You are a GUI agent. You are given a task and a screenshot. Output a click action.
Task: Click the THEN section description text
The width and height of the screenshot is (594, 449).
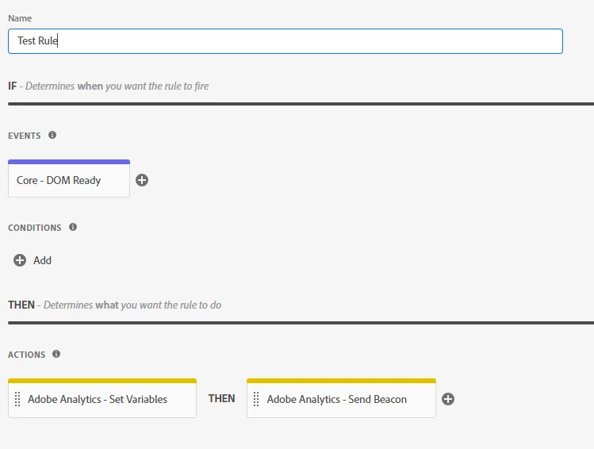point(132,305)
